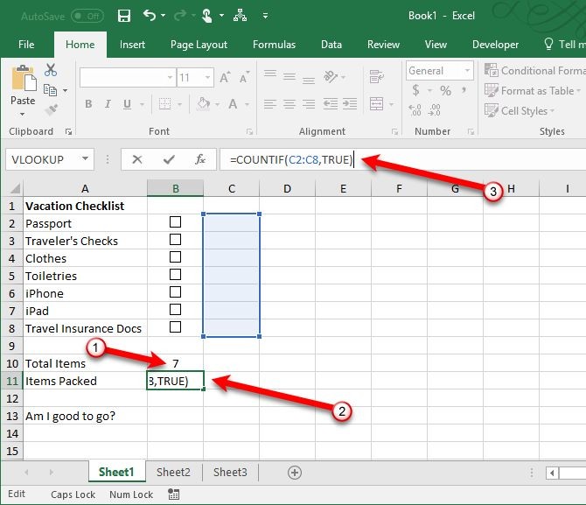
Task: Increase decimal places
Action: click(x=415, y=110)
